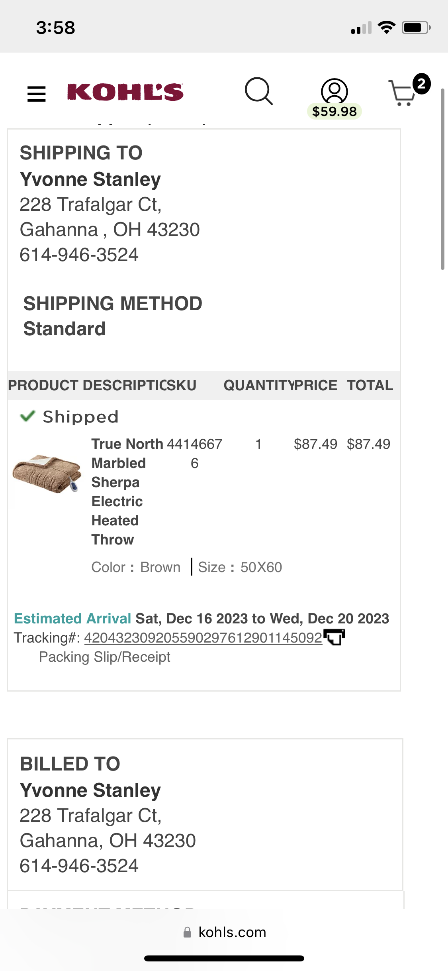448x971 pixels.
Task: Click the page scrollbar on right edge
Action: 442,179
